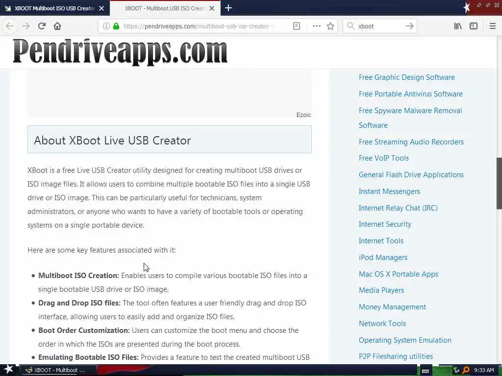Click the browser Forward arrow button

click(26, 26)
